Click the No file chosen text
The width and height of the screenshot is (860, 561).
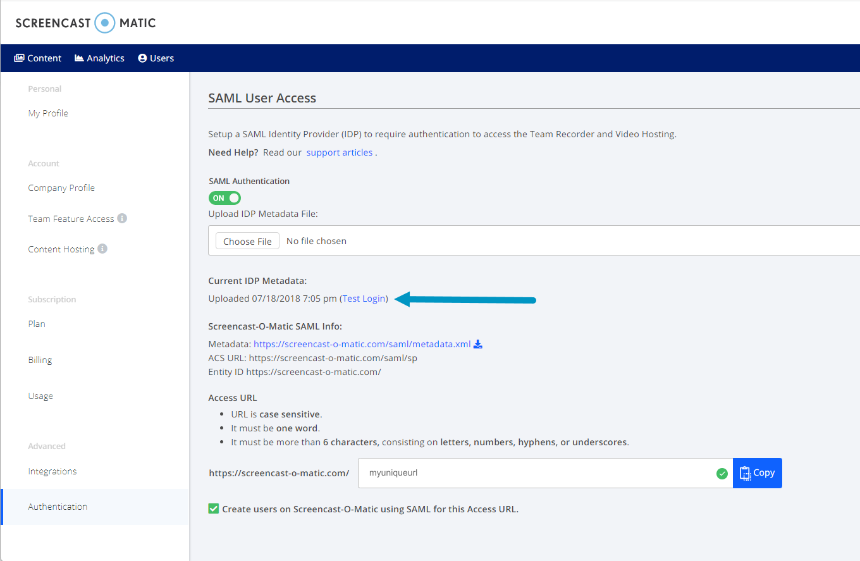tap(316, 241)
